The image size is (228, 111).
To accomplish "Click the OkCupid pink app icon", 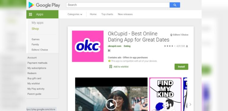I will pos(88,46).
